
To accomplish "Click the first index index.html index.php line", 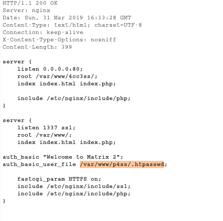I will point(67,84).
